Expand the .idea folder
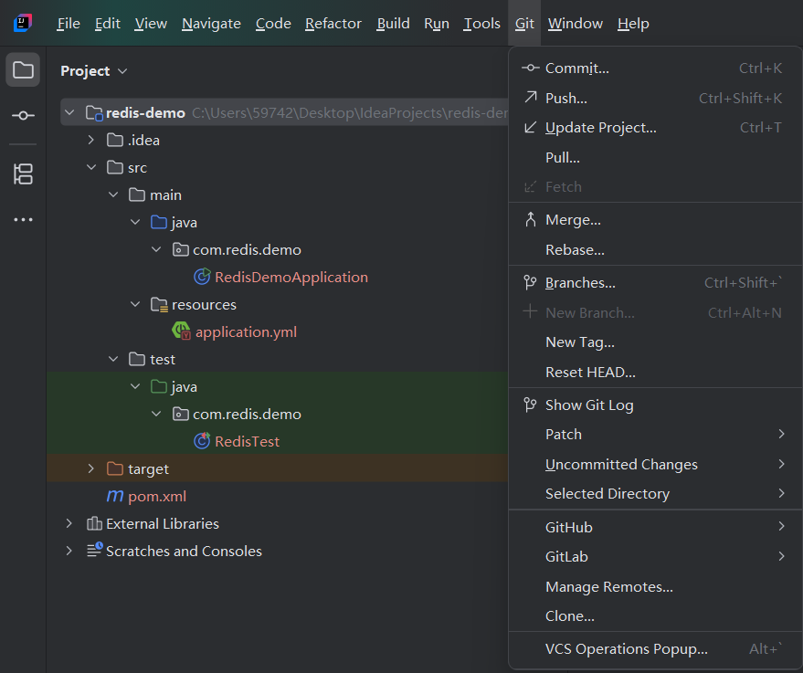The image size is (803, 673). pos(91,140)
